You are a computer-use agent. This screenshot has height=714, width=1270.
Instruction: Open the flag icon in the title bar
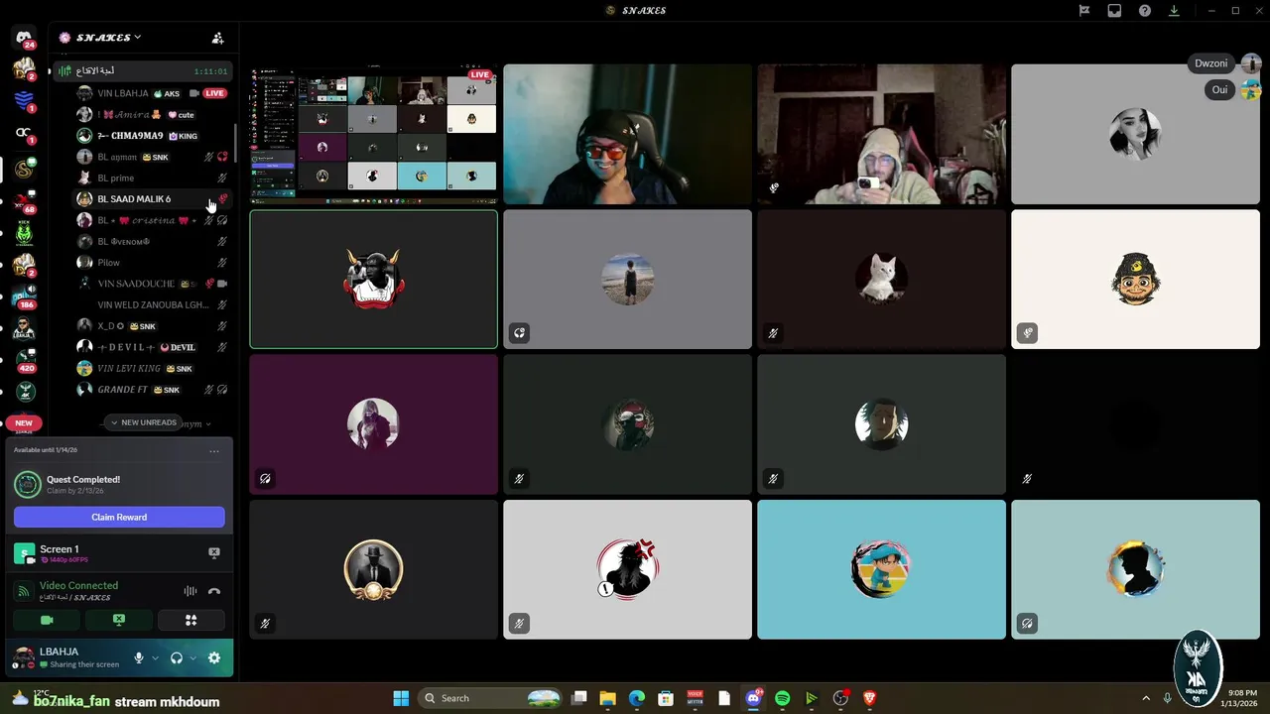[x=1084, y=11]
